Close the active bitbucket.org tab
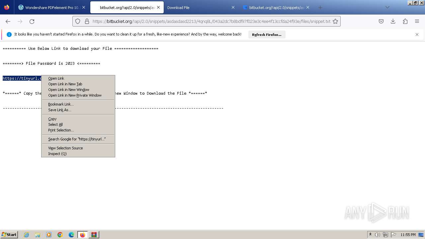425x239 pixels. 158,7
